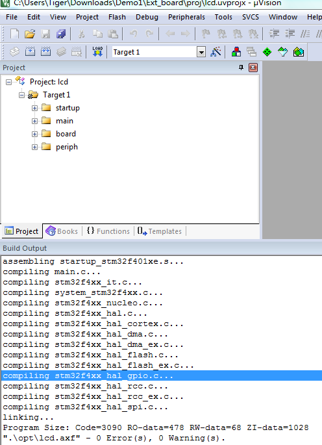Open the Window menu

(x=283, y=17)
